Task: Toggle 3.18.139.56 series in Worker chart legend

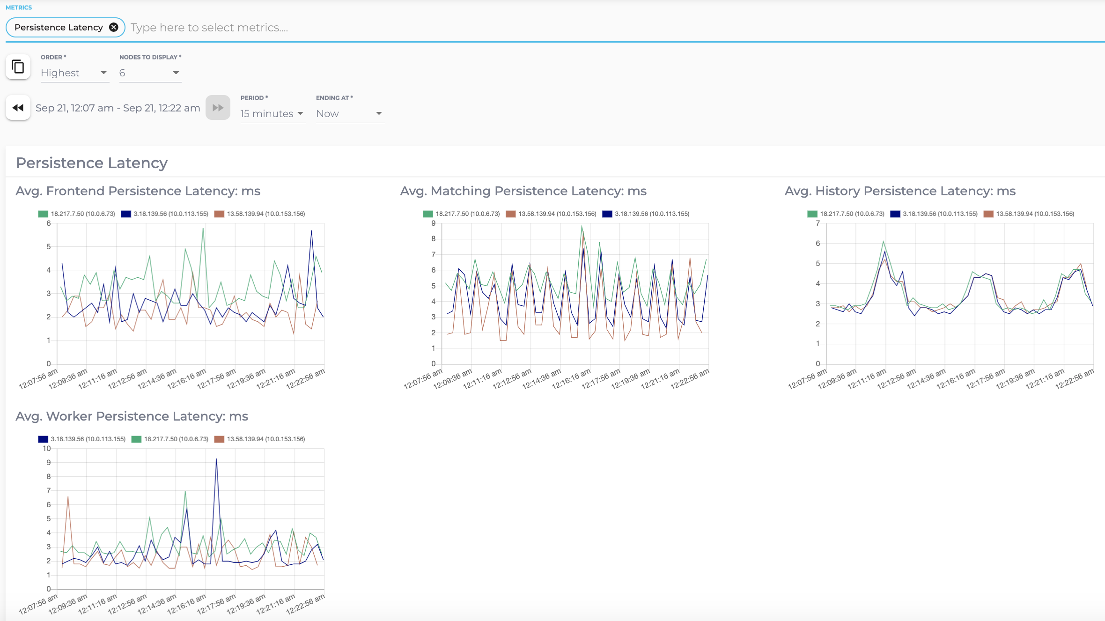Action: 88,439
